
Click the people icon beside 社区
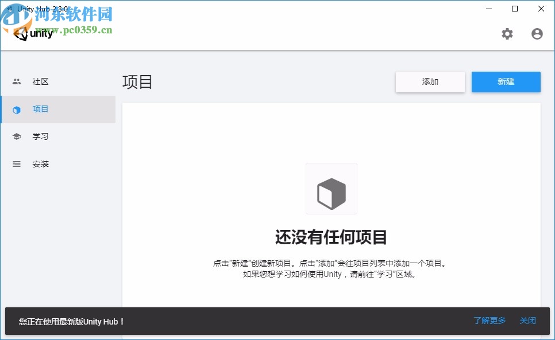point(17,81)
